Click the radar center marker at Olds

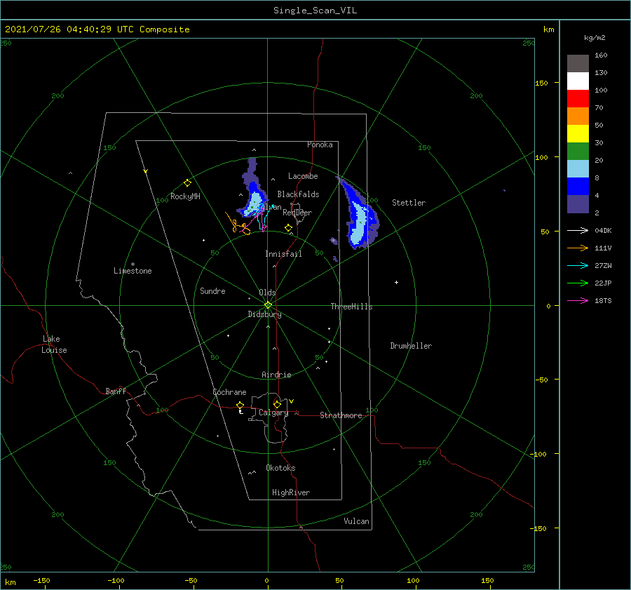tap(268, 305)
